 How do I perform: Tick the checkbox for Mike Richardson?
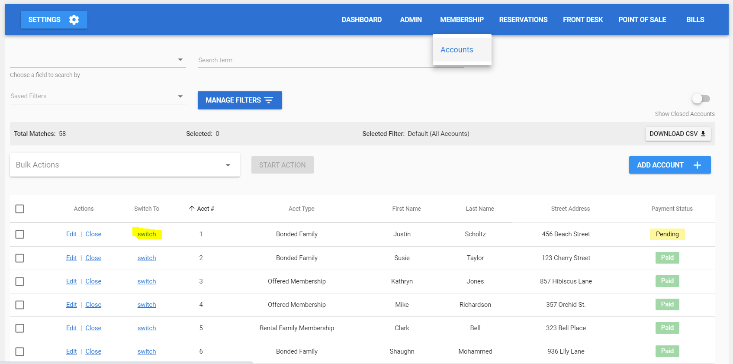19,305
